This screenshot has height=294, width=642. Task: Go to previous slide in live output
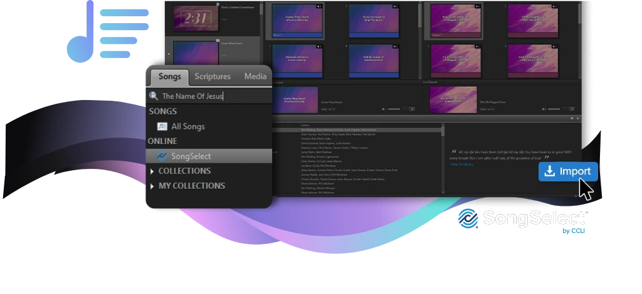566,109
